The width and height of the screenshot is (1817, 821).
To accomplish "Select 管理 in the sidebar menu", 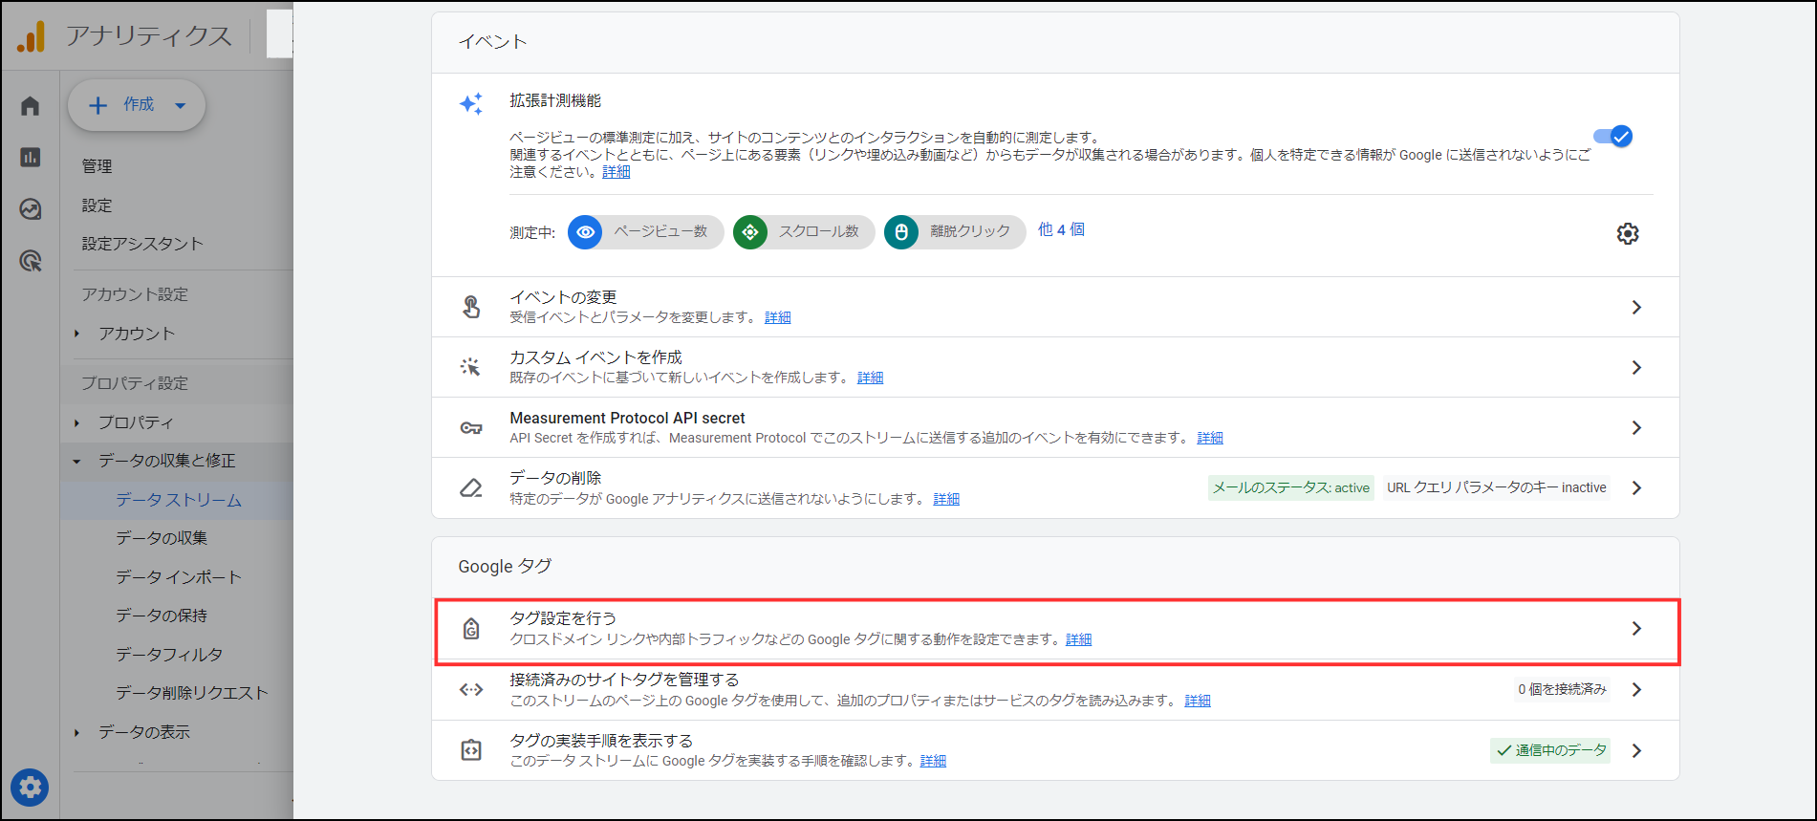I will tap(97, 166).
